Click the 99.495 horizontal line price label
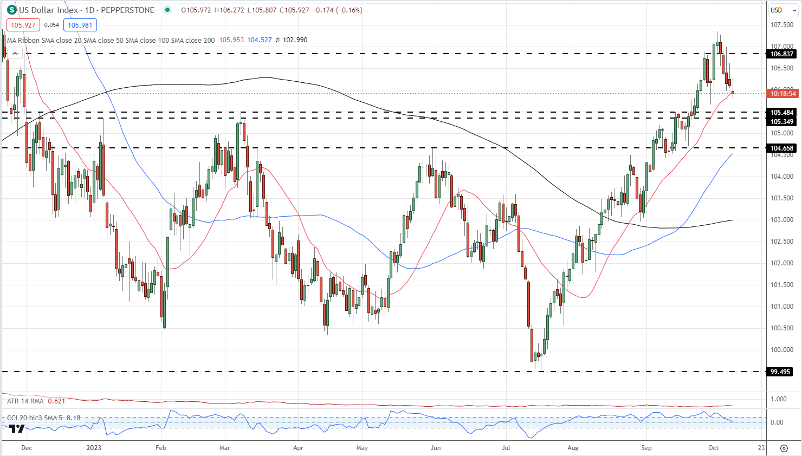The width and height of the screenshot is (802, 456). click(x=780, y=372)
